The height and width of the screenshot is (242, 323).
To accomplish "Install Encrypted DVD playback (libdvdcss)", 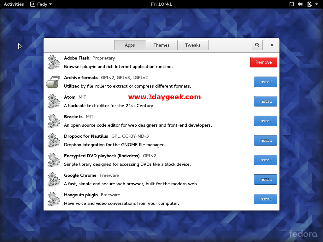I will tap(265, 160).
